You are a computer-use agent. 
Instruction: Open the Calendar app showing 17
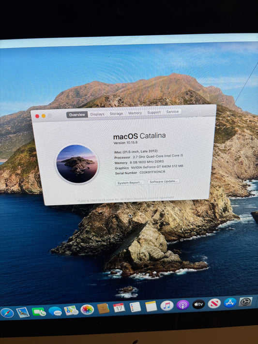coord(119,308)
